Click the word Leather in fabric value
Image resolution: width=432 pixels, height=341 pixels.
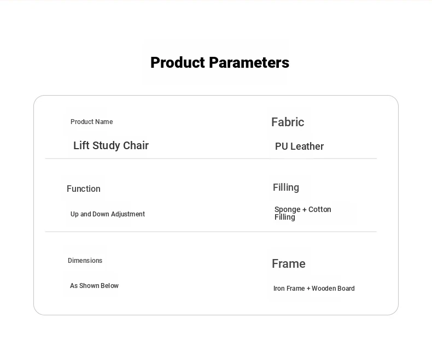[x=307, y=146]
